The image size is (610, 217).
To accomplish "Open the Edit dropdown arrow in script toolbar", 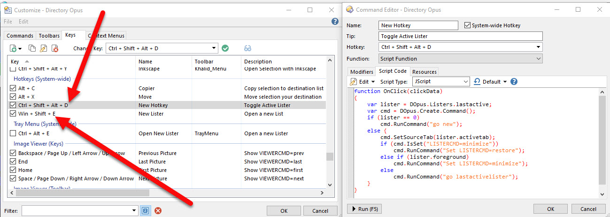I will tap(373, 82).
